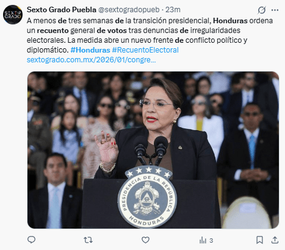The height and width of the screenshot is (250, 285).
Task: View post analytics showing 3 views
Action: pyautogui.click(x=206, y=240)
